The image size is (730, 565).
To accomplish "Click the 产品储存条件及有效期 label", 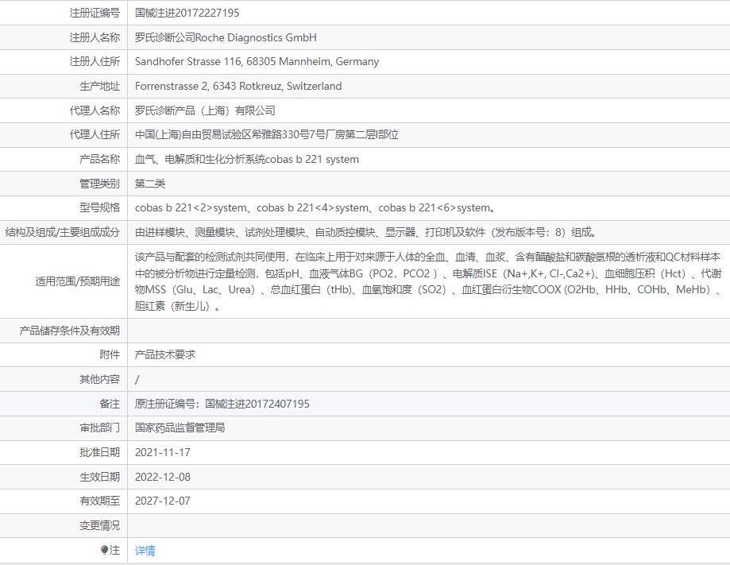I will click(69, 331).
